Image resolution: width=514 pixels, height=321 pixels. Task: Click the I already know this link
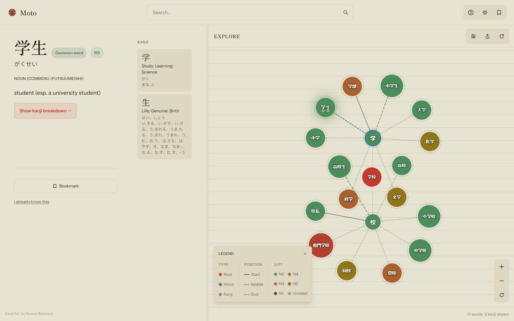point(31,202)
